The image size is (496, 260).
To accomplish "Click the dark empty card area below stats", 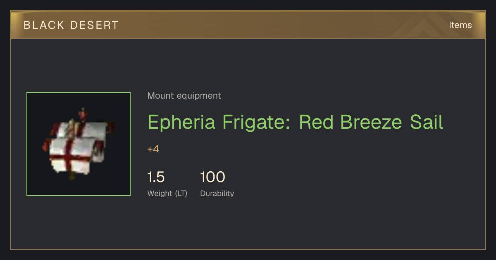I will point(248,225).
